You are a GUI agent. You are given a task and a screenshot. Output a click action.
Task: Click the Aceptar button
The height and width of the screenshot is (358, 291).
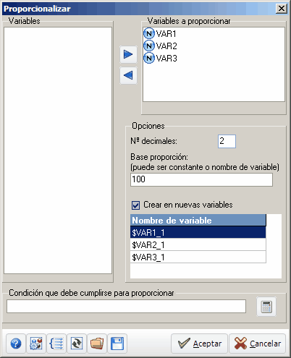coord(200,344)
